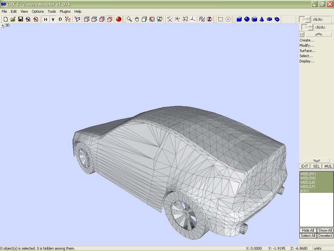Open the Plugins menu
The width and height of the screenshot is (334, 251).
(x=65, y=11)
